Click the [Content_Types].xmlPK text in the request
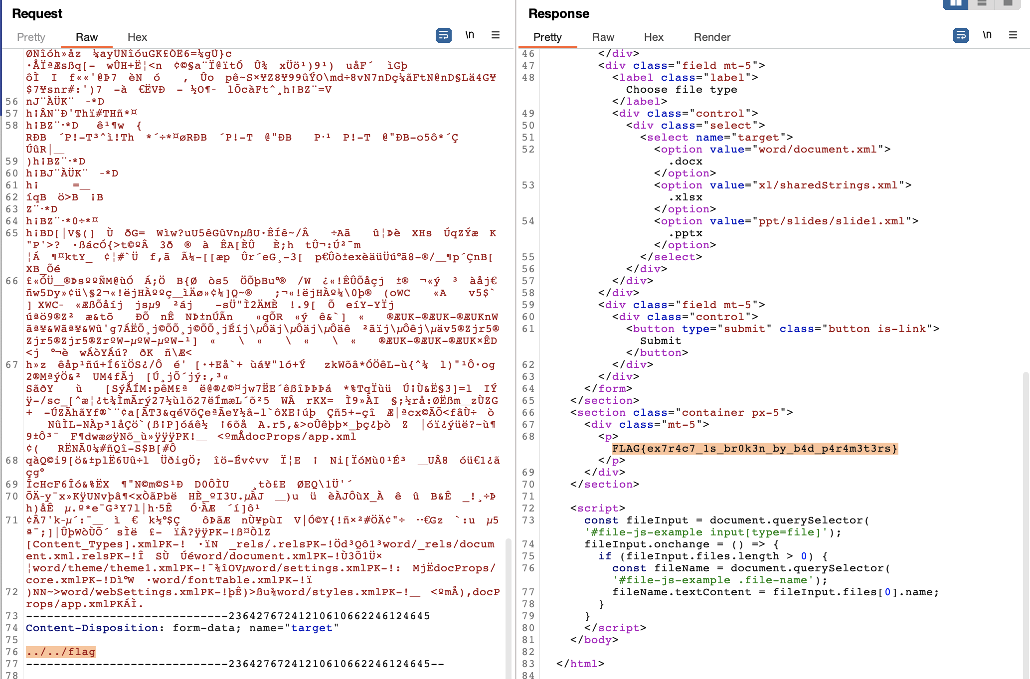Image resolution: width=1030 pixels, height=679 pixels. tap(106, 544)
